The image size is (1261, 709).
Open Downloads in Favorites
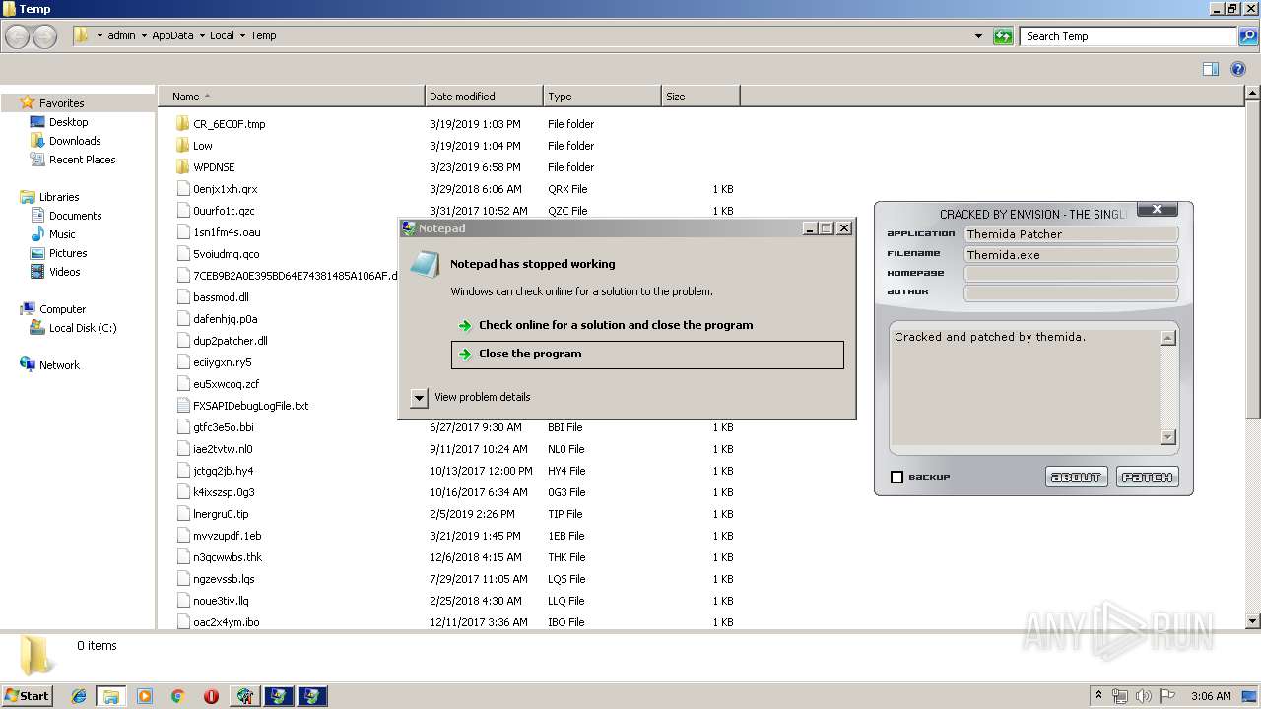coord(75,141)
